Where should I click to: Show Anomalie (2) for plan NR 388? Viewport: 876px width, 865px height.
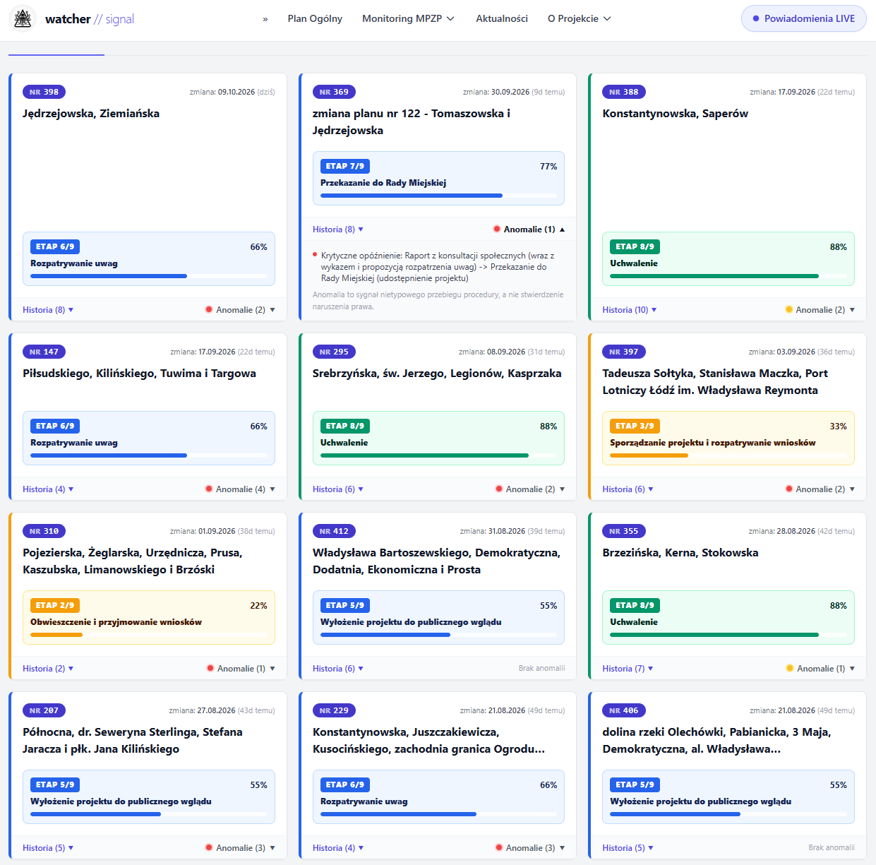[820, 310]
